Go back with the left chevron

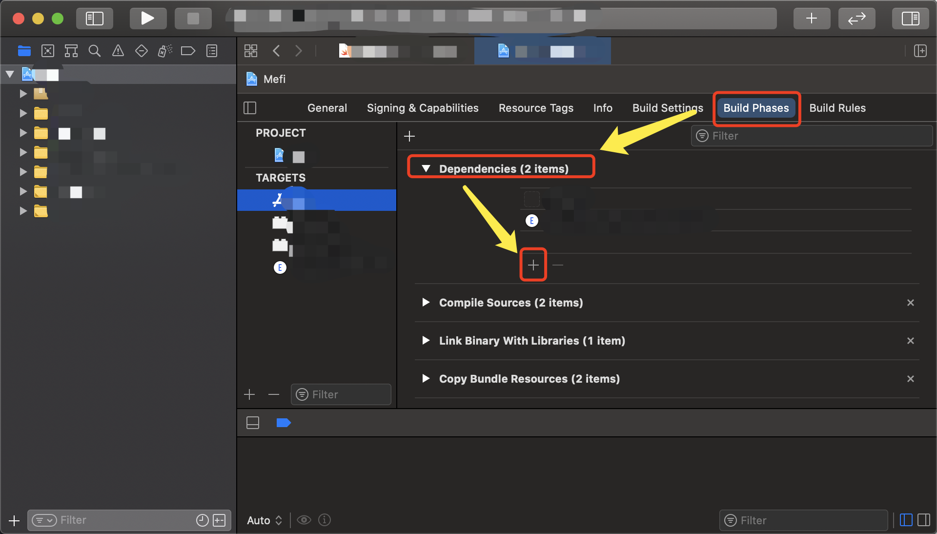point(276,51)
